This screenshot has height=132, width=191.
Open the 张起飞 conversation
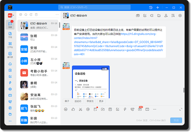pyautogui.click(x=38, y=108)
